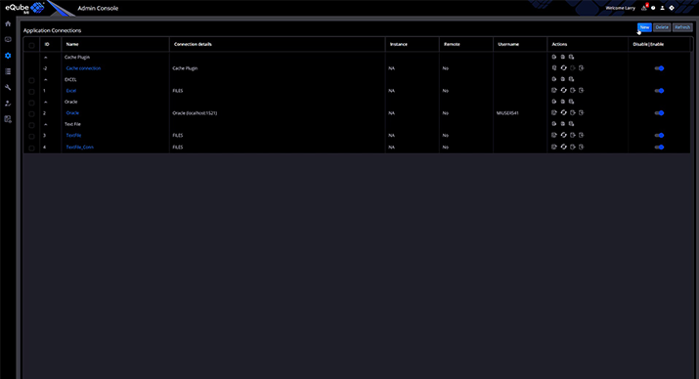Click the sync icon for TextFile_Conn row
Screen dimensions: 699x379
563,147
